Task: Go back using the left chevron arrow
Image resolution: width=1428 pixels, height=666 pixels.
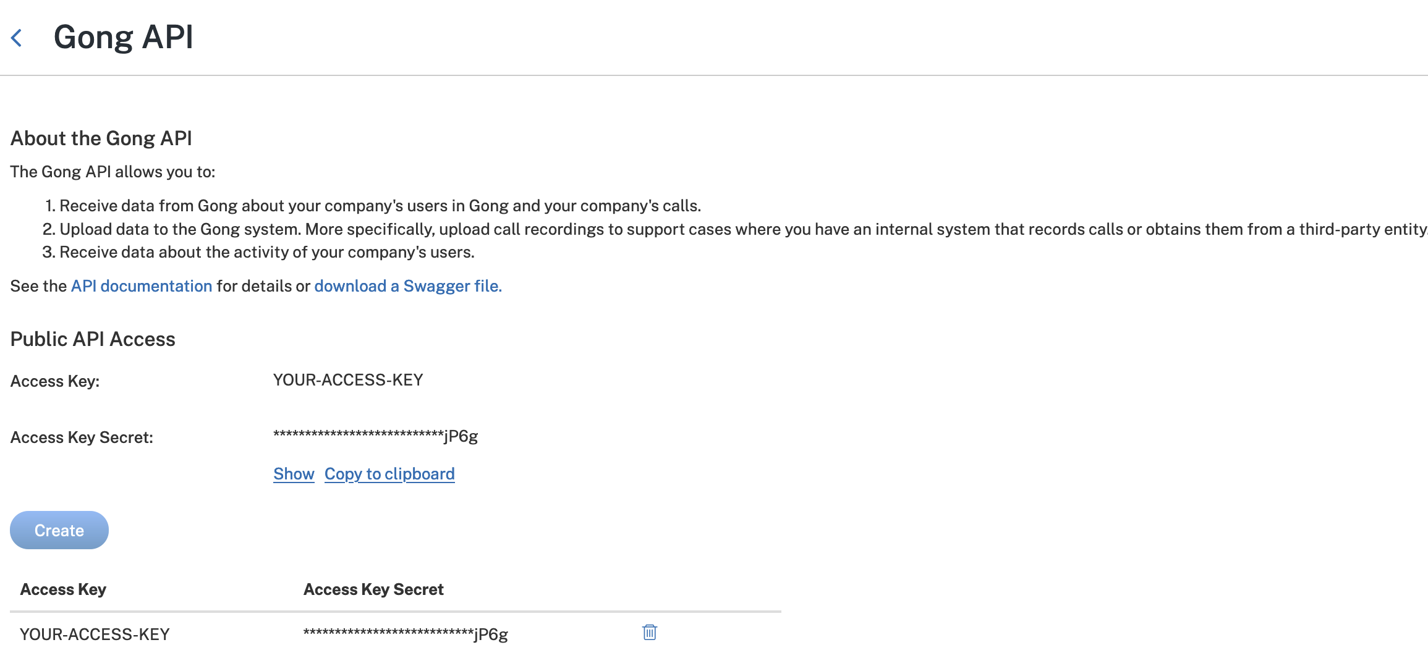Action: (17, 38)
